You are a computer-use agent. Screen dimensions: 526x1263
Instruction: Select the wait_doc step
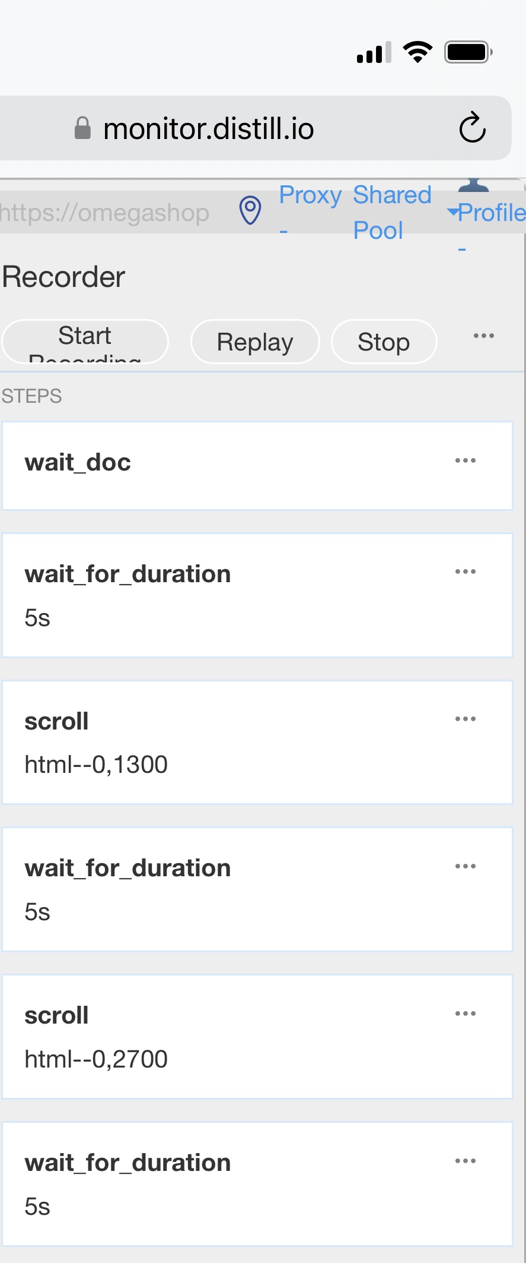[257, 466]
